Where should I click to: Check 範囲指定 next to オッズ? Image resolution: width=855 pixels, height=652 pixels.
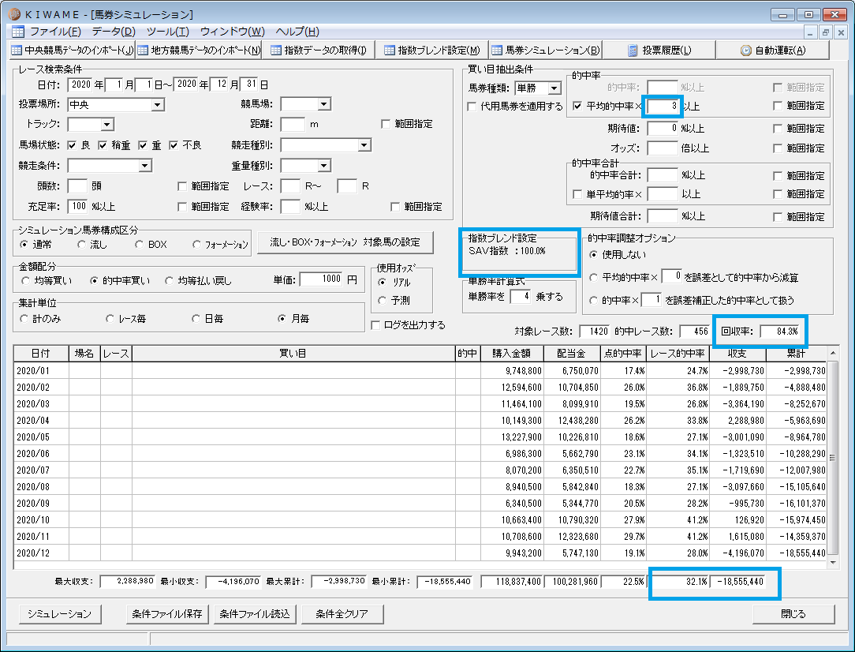[x=778, y=148]
